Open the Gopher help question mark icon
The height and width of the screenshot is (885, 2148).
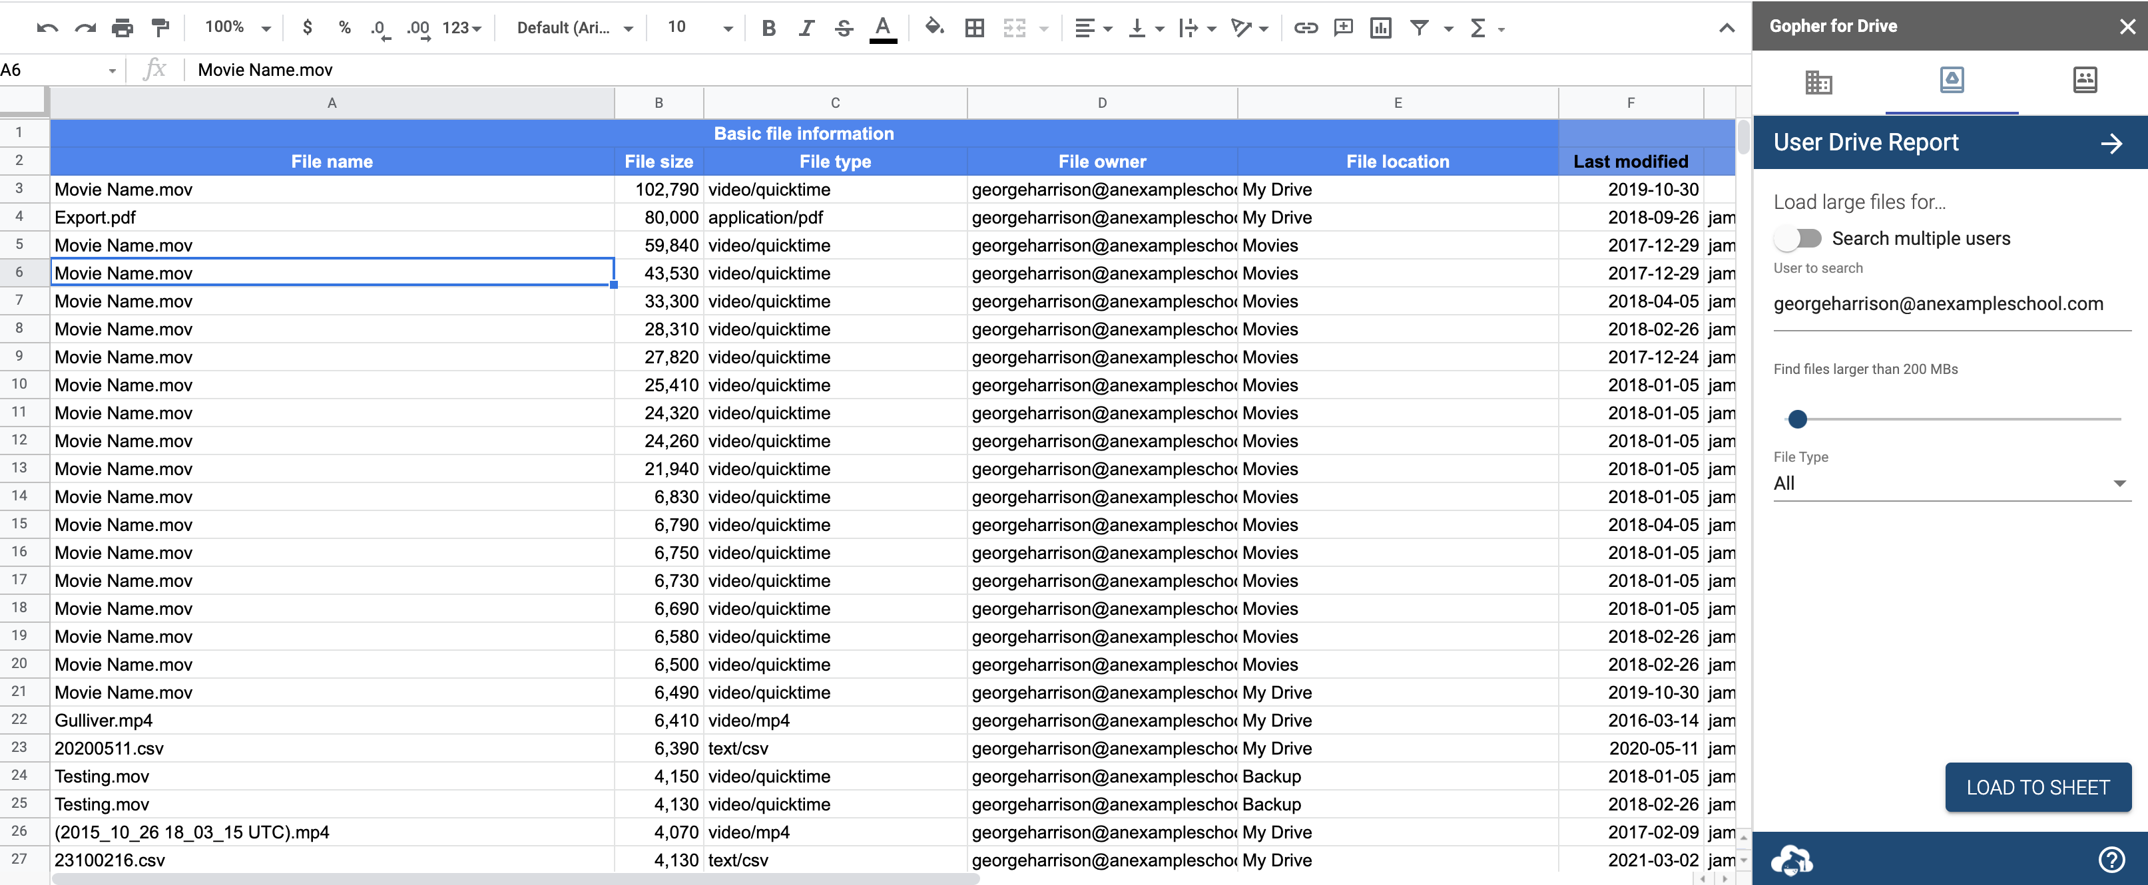pyautogui.click(x=2111, y=858)
